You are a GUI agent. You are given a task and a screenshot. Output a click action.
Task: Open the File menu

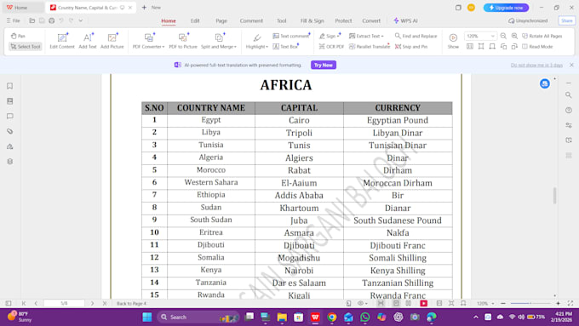tap(14, 20)
